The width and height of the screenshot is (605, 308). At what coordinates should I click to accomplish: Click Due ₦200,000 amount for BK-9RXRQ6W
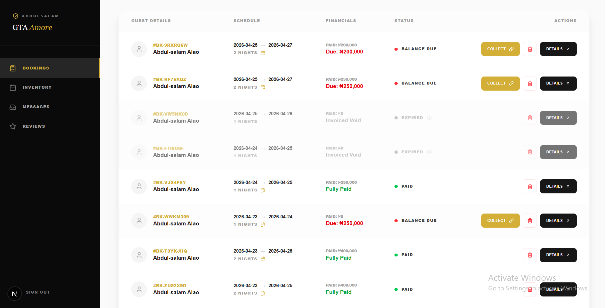coord(344,52)
